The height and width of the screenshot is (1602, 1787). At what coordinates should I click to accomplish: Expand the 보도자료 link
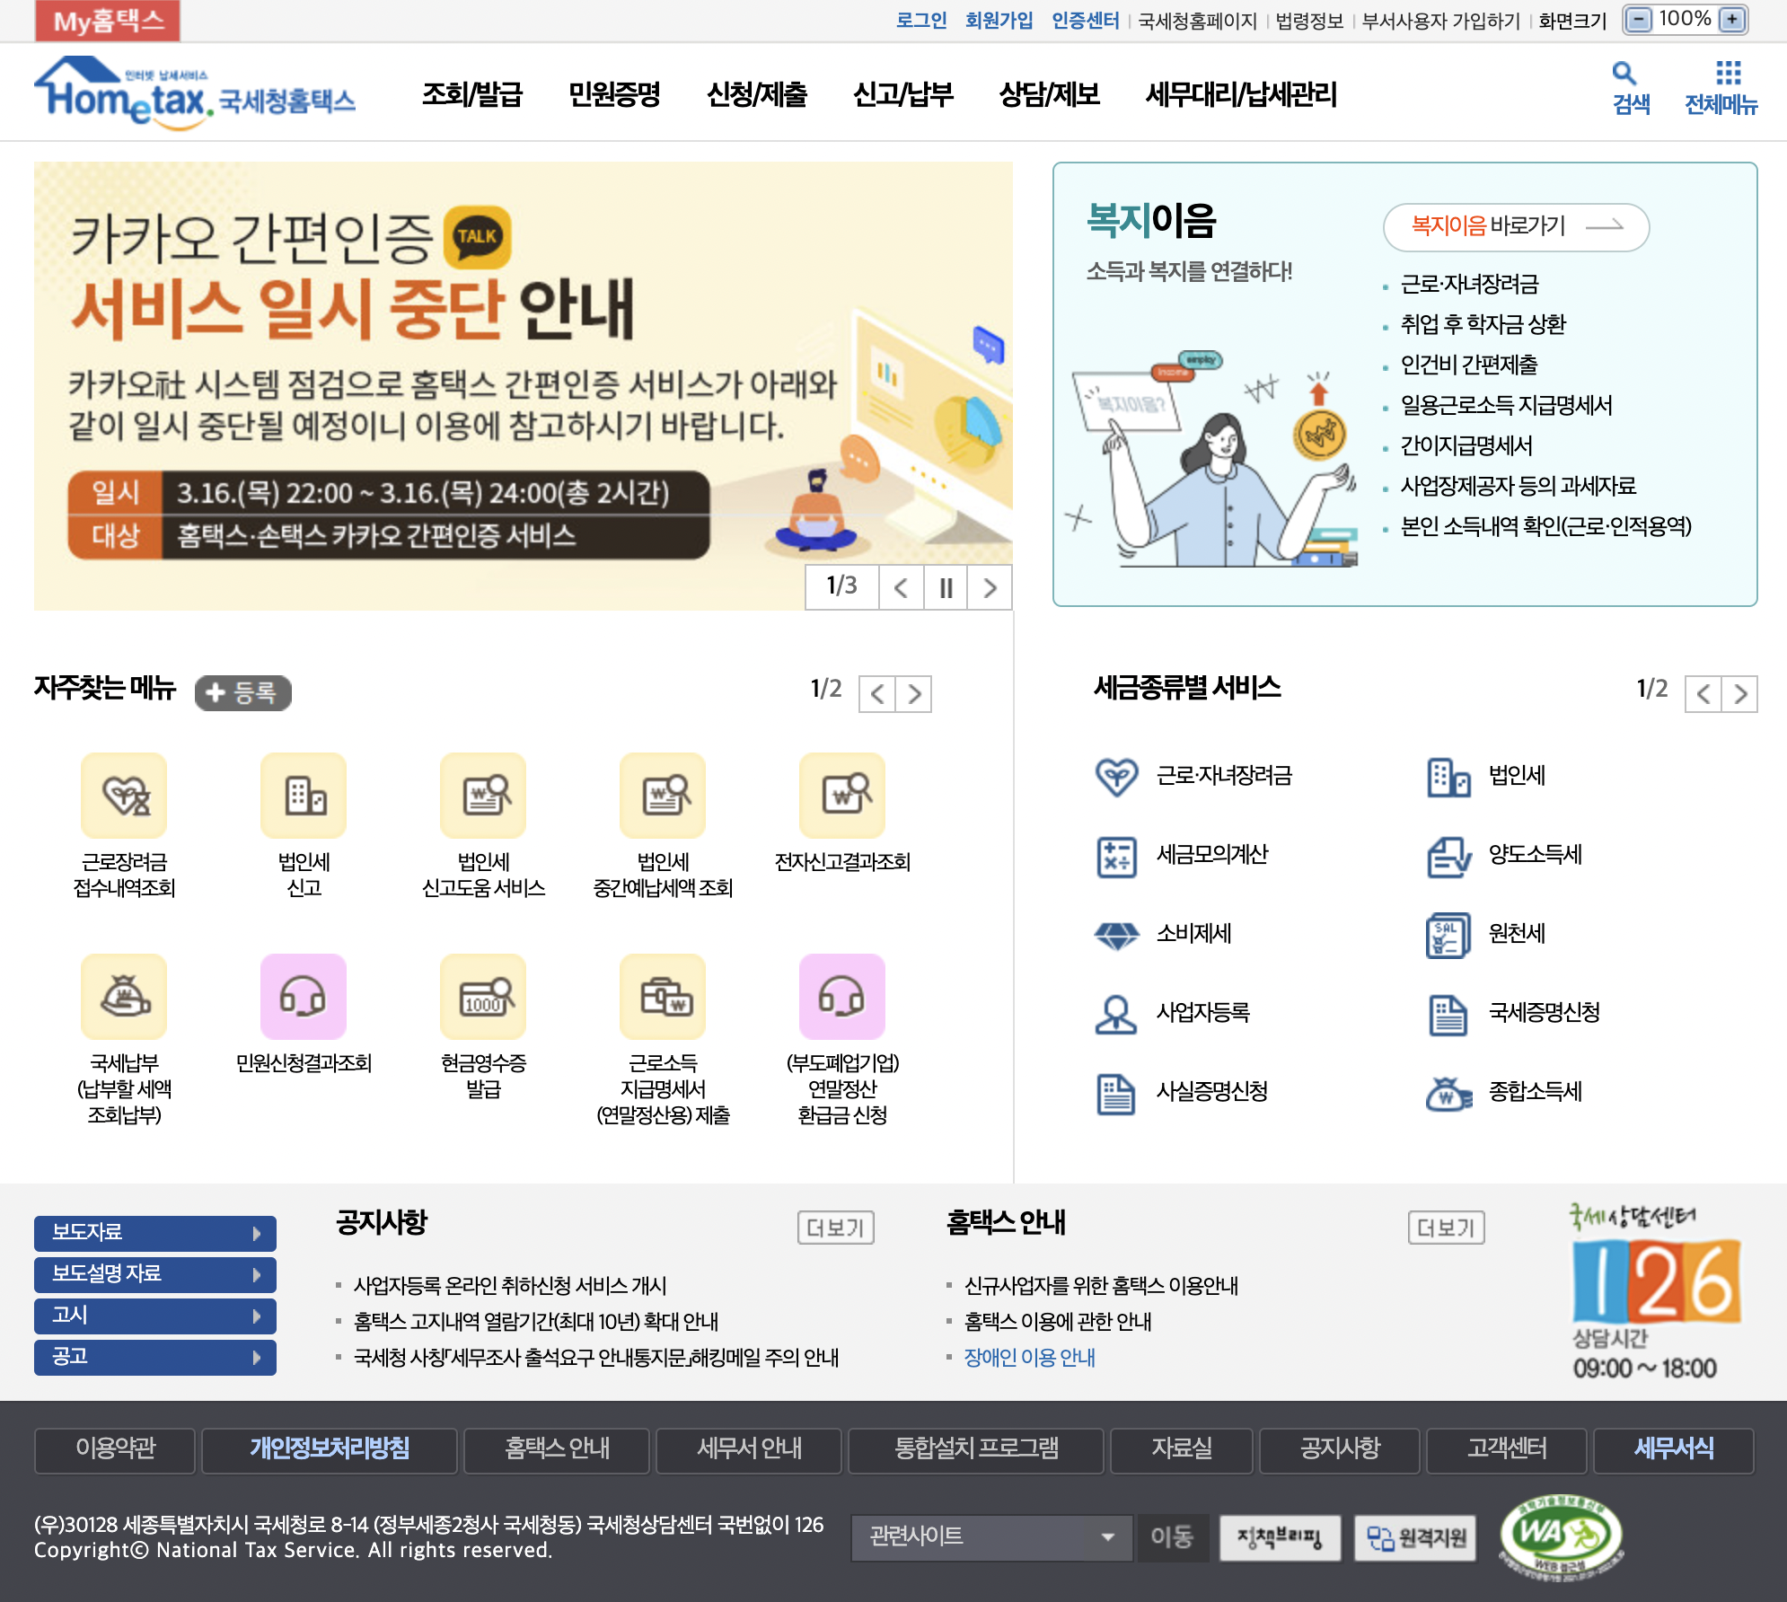pyautogui.click(x=155, y=1233)
